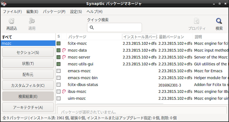This screenshot has height=122, width=229.
Task: Select the emacs-mozc-bin package name
Action: point(83,78)
